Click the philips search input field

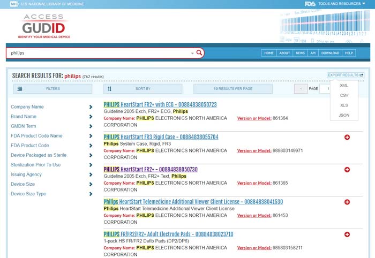(x=99, y=53)
